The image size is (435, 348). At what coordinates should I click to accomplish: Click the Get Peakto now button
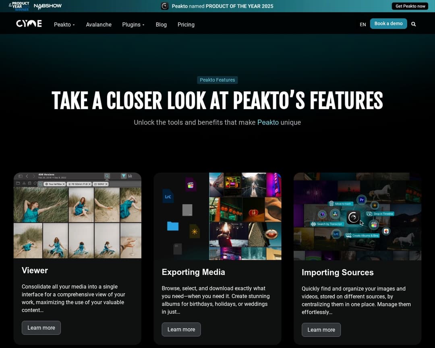pos(410,6)
